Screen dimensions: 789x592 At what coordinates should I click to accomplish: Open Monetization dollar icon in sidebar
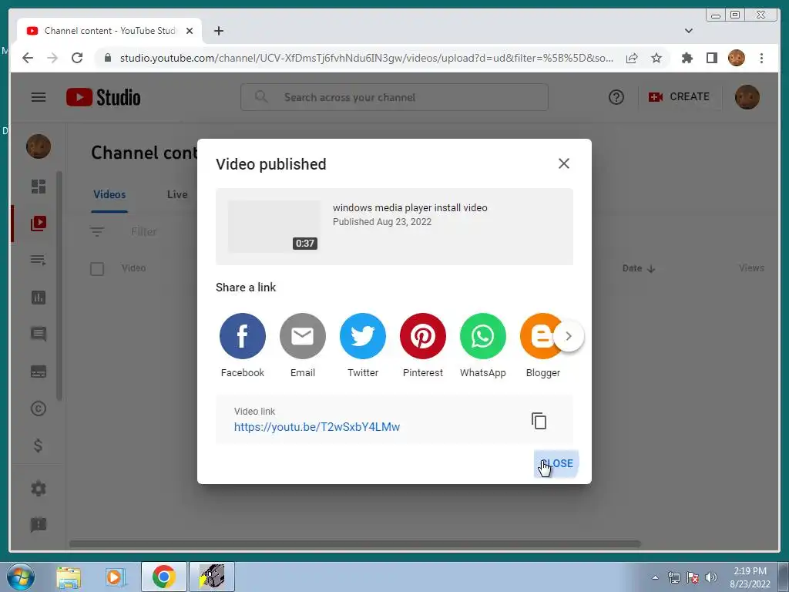click(x=39, y=446)
